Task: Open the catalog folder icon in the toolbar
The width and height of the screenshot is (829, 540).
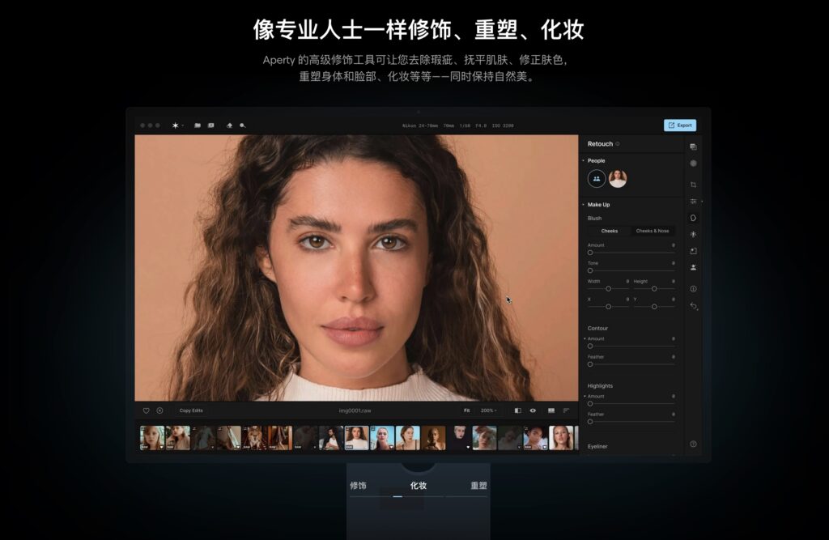Action: 198,125
